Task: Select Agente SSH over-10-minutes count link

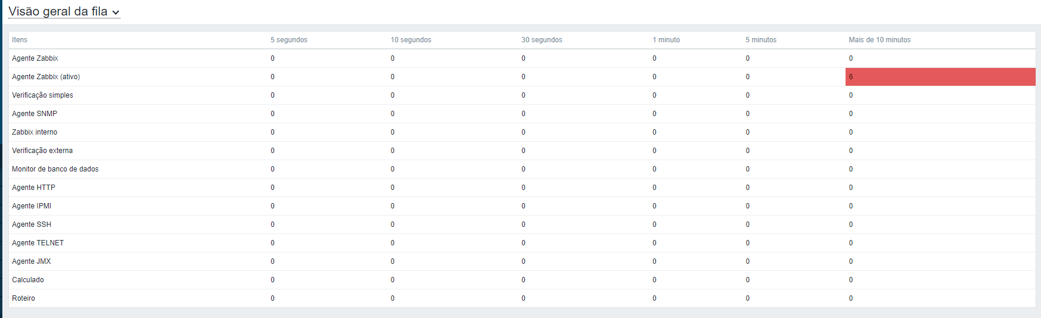Action: point(851,225)
